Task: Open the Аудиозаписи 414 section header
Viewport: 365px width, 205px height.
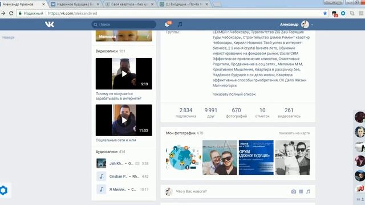Action: (x=110, y=152)
